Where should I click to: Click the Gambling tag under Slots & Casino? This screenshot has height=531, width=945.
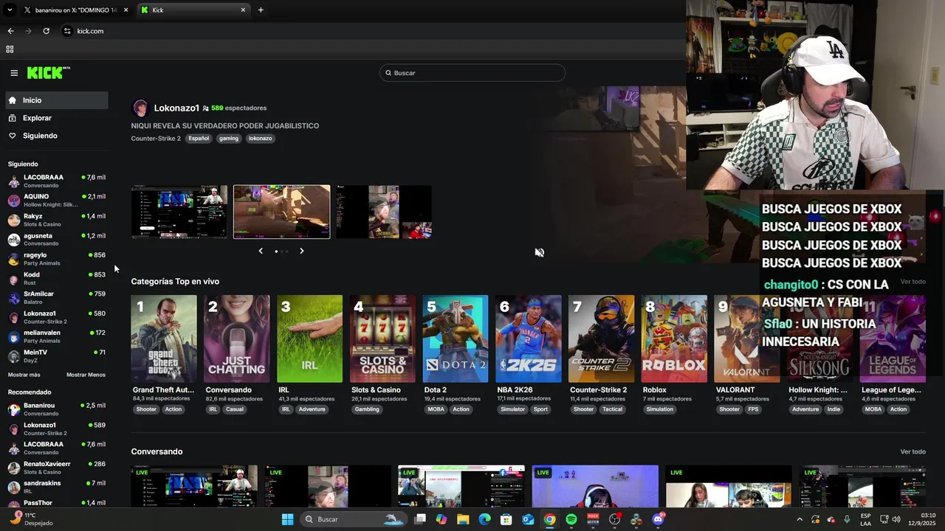367,409
